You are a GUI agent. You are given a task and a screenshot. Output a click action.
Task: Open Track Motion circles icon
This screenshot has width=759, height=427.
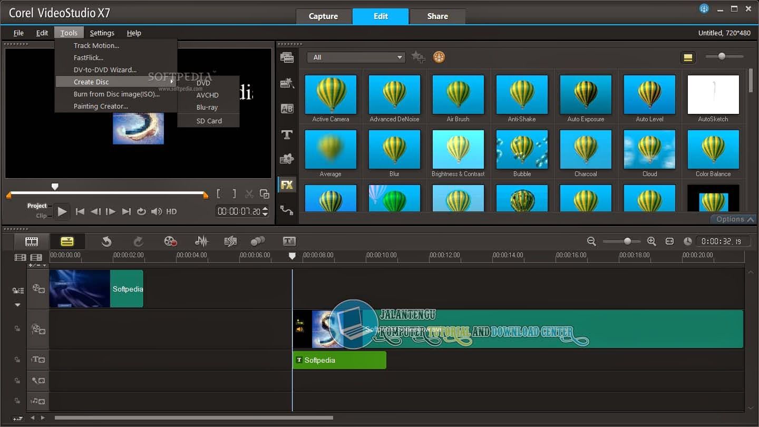tap(258, 241)
